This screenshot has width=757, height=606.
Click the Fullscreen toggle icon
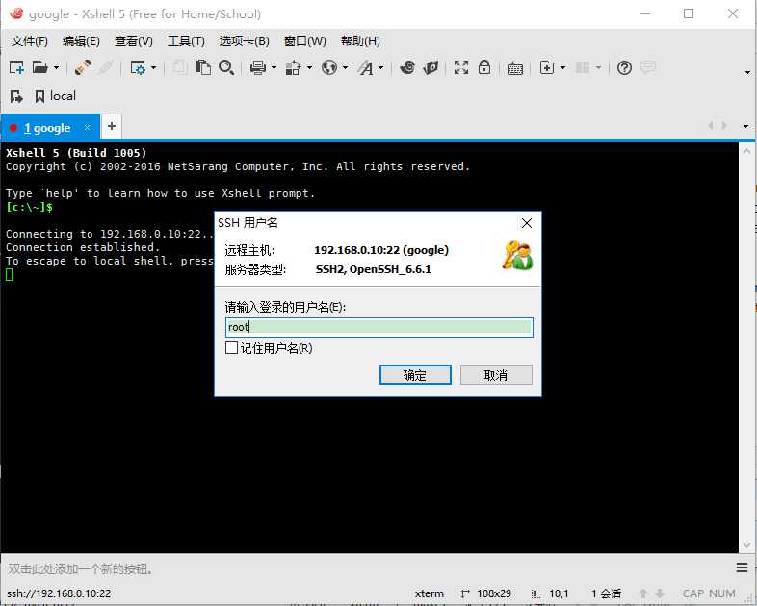tap(461, 67)
